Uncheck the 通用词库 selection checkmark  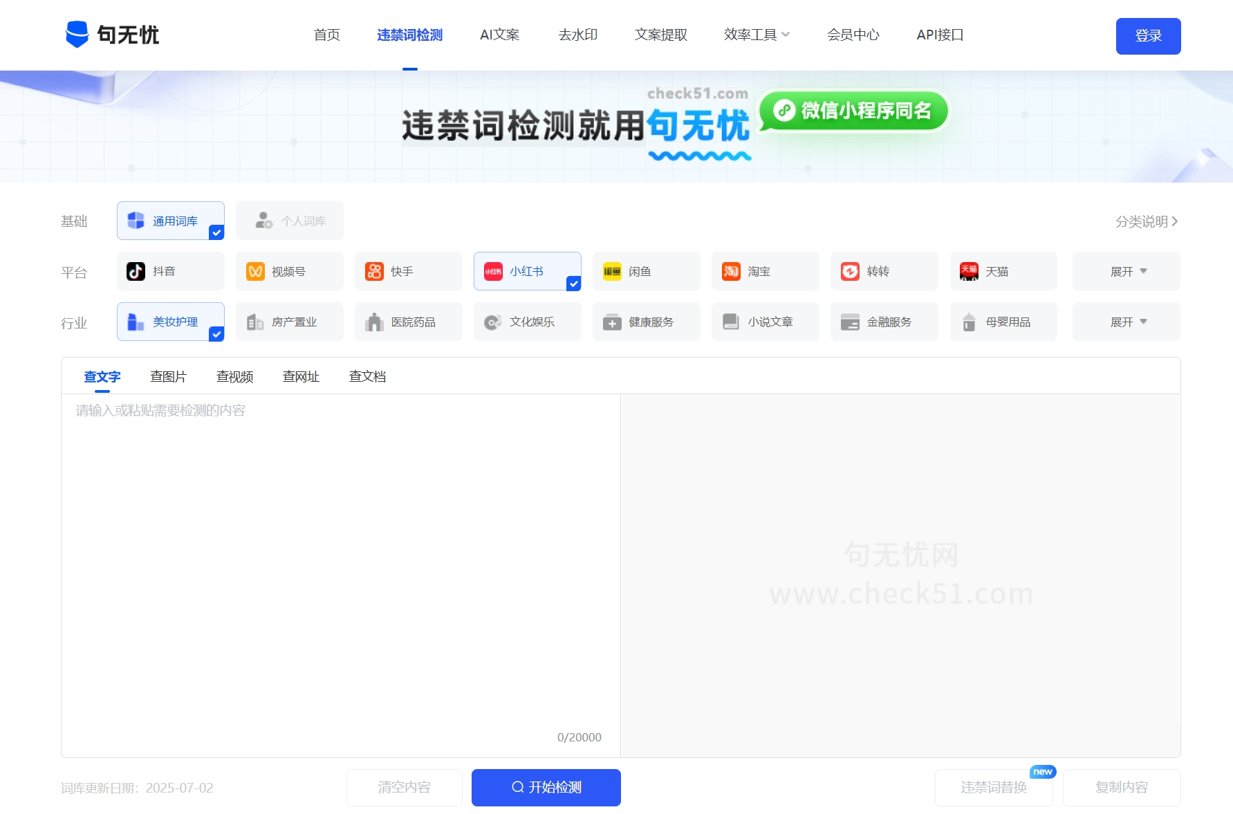[216, 232]
